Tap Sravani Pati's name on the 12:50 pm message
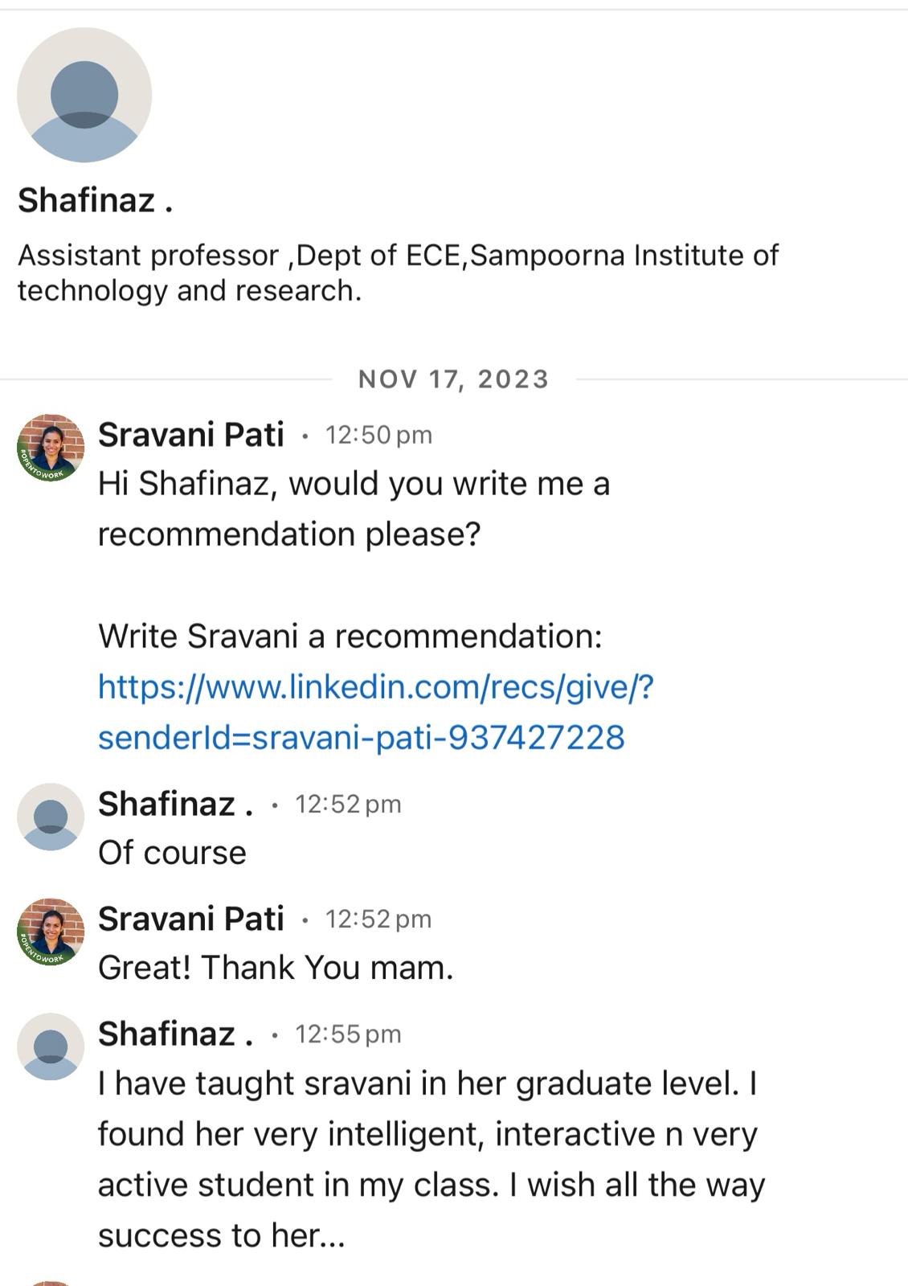The image size is (908, 1286). point(191,435)
